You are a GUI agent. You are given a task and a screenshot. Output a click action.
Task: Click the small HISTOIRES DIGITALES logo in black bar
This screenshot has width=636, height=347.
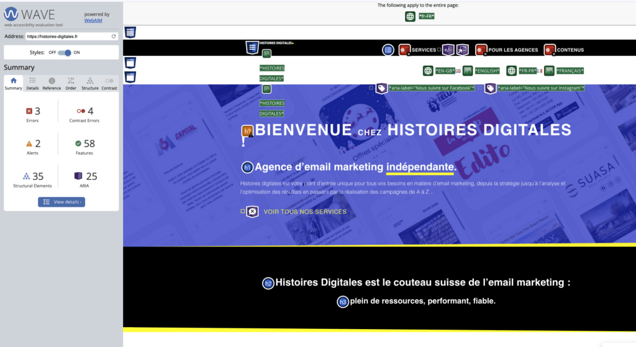pyautogui.click(x=276, y=43)
